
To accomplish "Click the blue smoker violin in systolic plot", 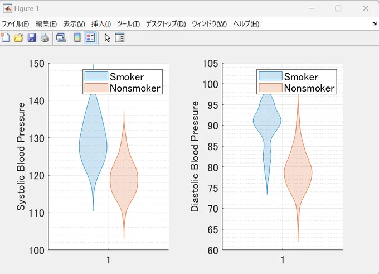I will click(93, 145).
